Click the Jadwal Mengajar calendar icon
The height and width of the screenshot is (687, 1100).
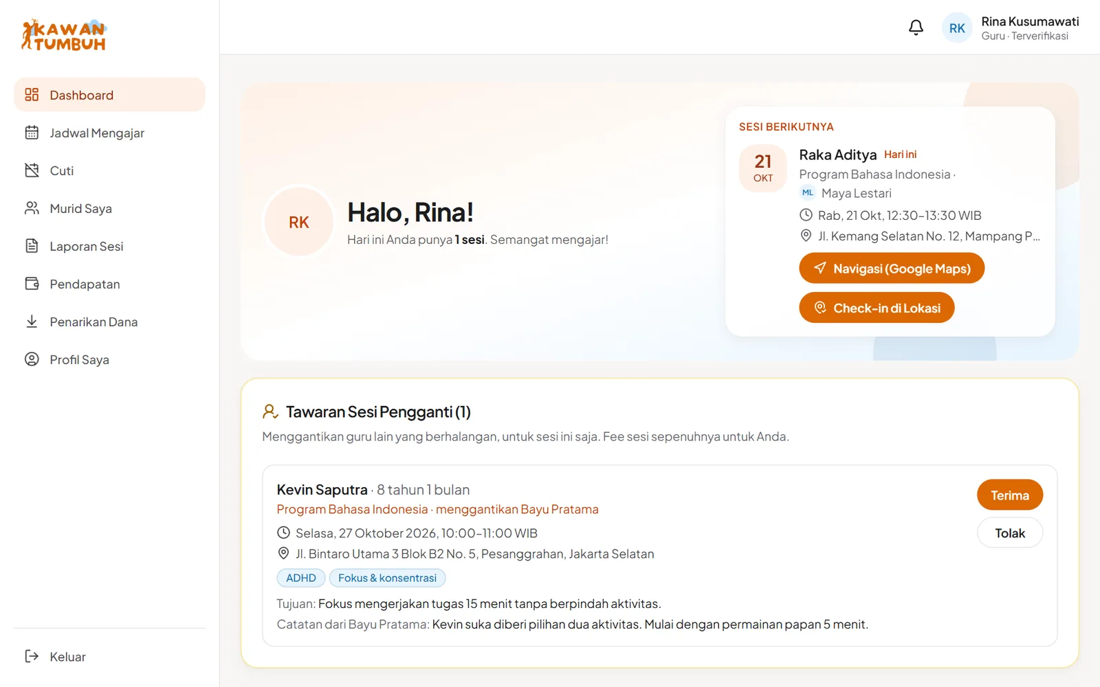(32, 133)
